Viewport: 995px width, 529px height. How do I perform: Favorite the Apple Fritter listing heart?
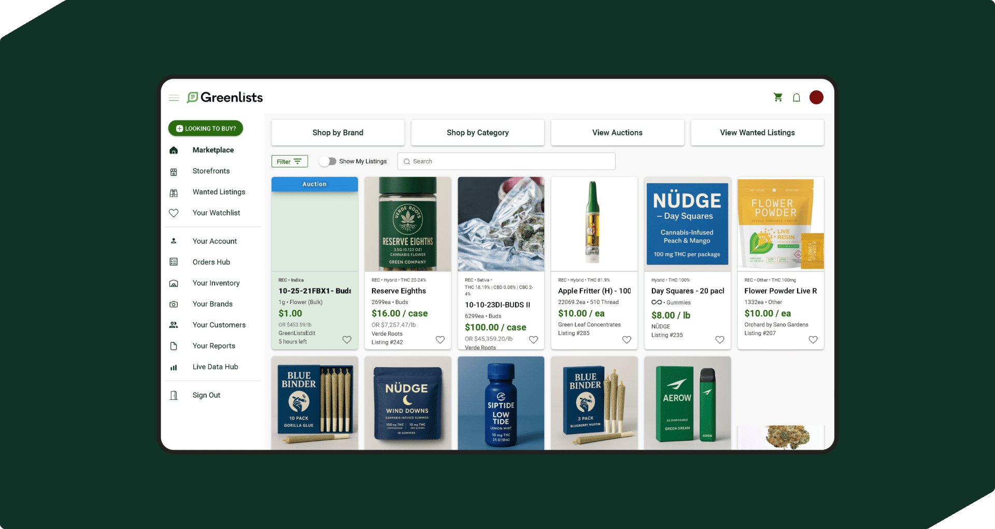pyautogui.click(x=627, y=340)
